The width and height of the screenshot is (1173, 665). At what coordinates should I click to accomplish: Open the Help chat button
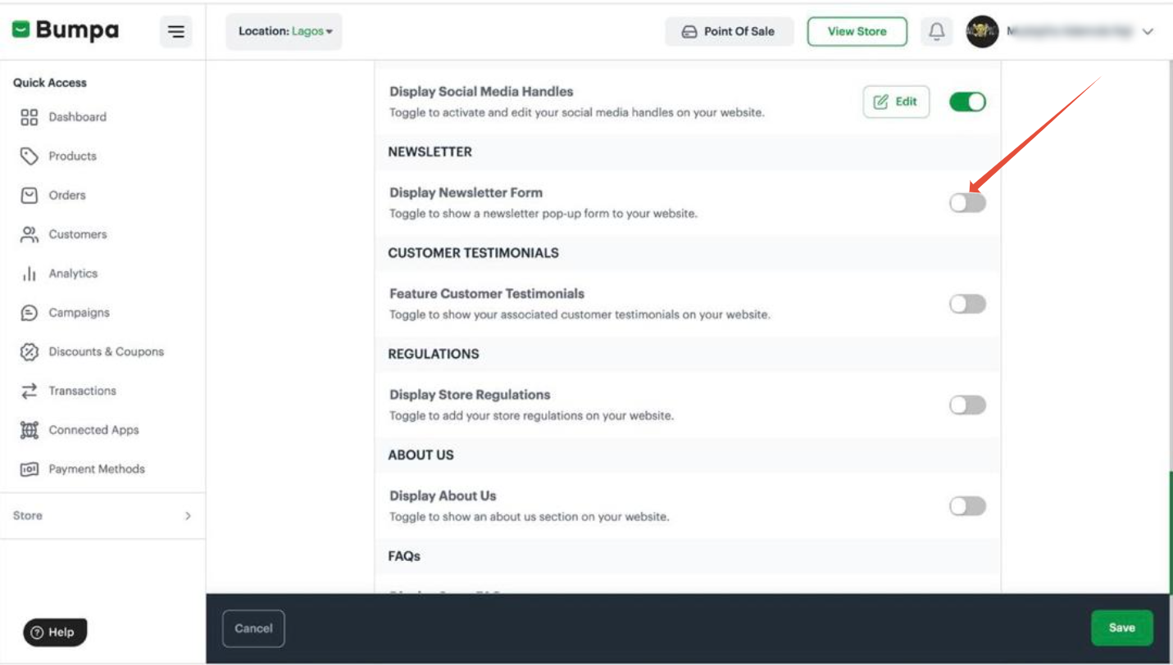(55, 632)
